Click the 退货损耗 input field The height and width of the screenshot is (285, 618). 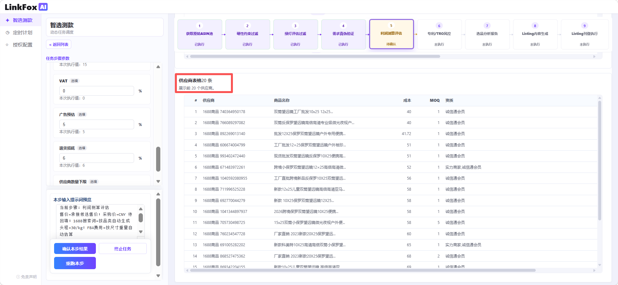click(x=97, y=158)
